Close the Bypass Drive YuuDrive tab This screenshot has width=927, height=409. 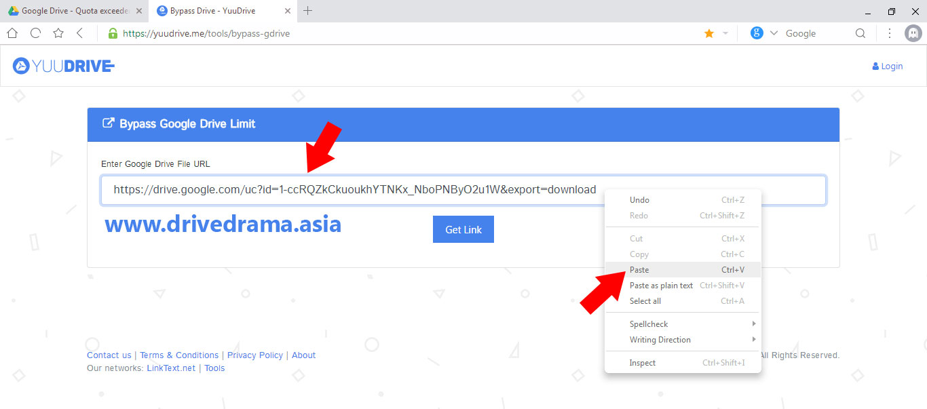tap(287, 11)
